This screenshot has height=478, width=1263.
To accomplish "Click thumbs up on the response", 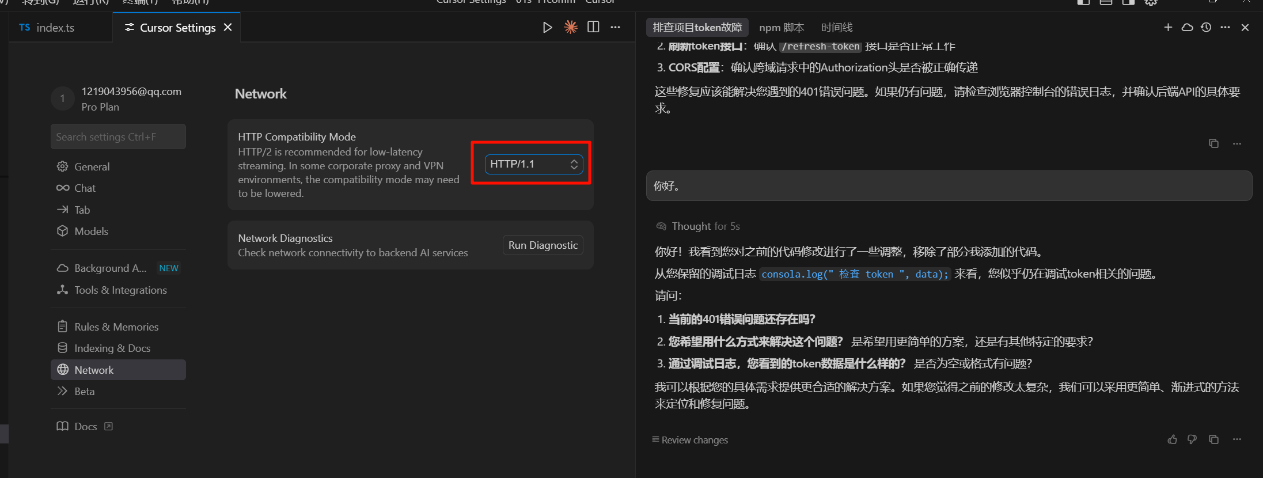I will (1172, 439).
